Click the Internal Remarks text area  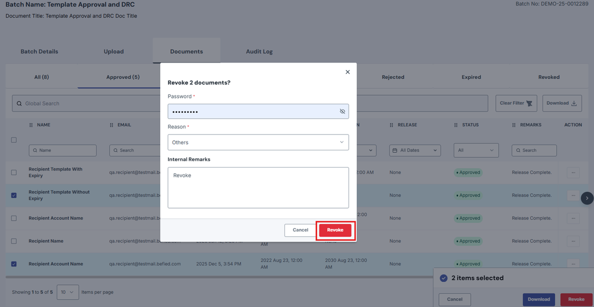(258, 187)
